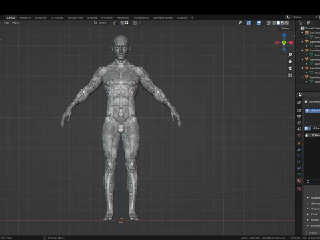This screenshot has height=240, width=320.
Task: Open the Scripting workspace tab
Action: (x=182, y=17)
